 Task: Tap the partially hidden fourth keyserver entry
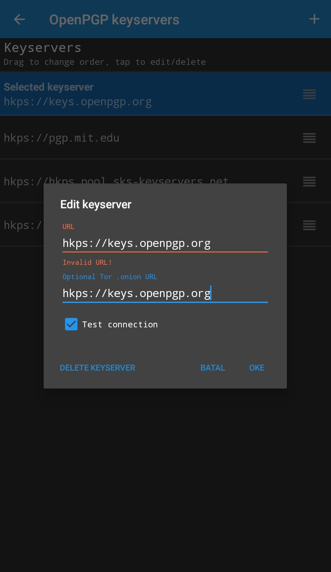coord(21,225)
